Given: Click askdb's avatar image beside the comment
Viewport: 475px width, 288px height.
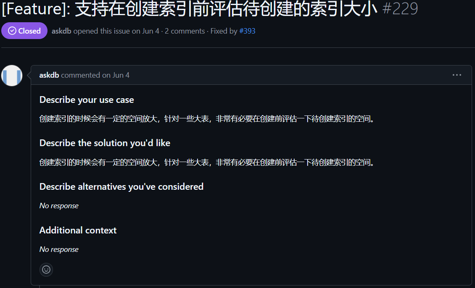Looking at the screenshot, I should coord(12,76).
